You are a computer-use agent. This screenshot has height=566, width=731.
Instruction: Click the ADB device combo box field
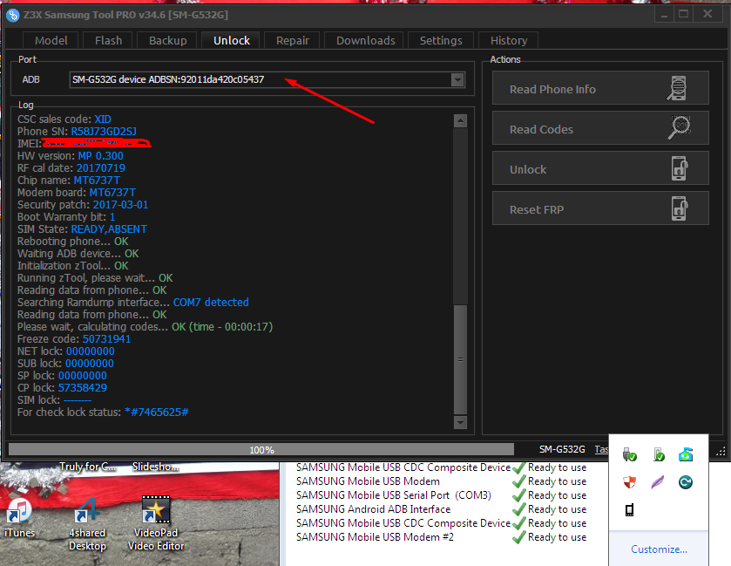tap(267, 79)
